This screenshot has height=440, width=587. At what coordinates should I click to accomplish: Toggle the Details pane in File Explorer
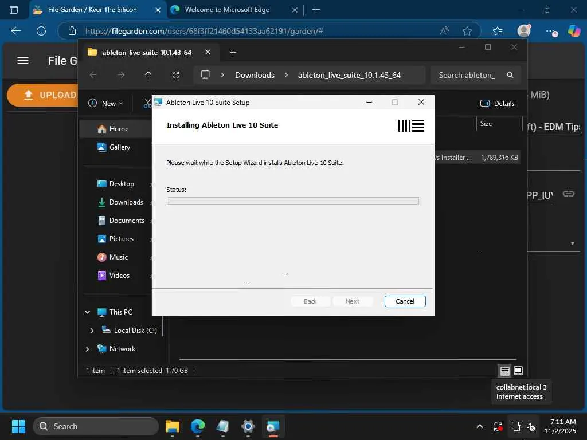point(497,103)
